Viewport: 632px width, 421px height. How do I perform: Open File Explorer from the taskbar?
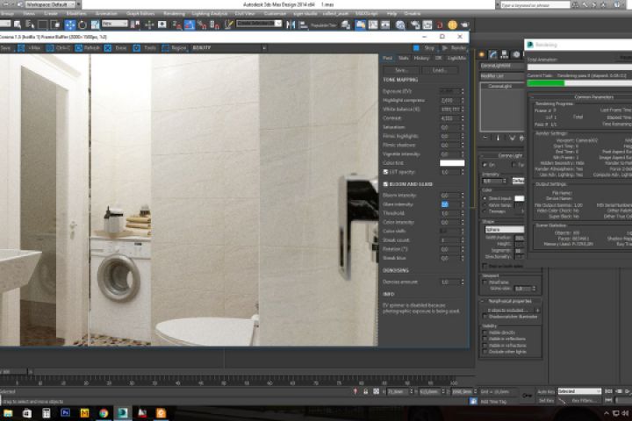click(8, 413)
